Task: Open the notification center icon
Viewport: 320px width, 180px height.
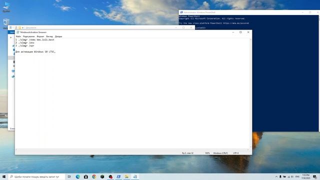Action: coord(315,176)
